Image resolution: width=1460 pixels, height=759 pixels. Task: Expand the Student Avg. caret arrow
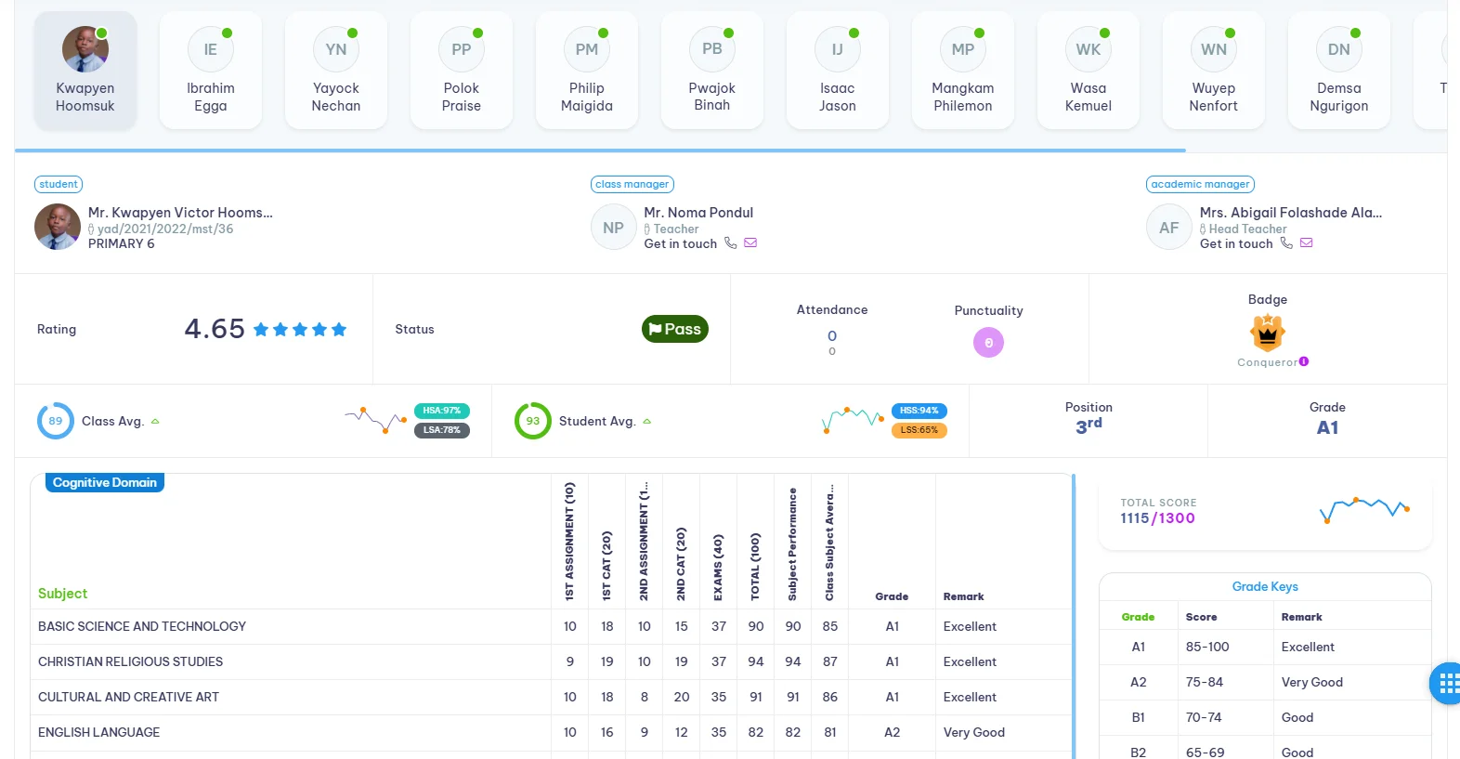tap(647, 422)
